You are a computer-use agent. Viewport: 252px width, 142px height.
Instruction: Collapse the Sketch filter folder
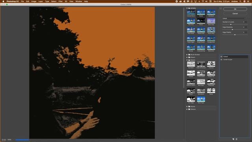pyautogui.click(x=187, y=60)
